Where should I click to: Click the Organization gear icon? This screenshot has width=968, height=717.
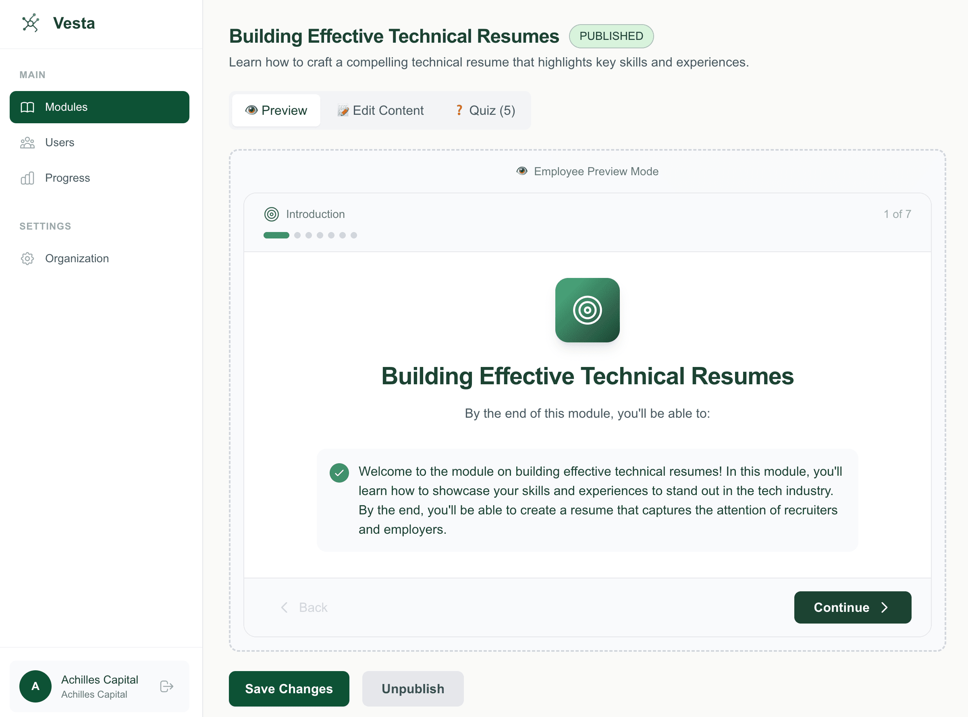27,259
